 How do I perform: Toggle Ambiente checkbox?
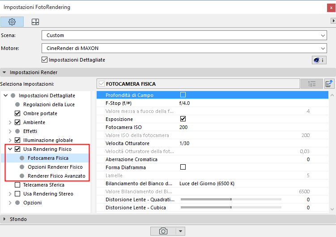point(17,122)
